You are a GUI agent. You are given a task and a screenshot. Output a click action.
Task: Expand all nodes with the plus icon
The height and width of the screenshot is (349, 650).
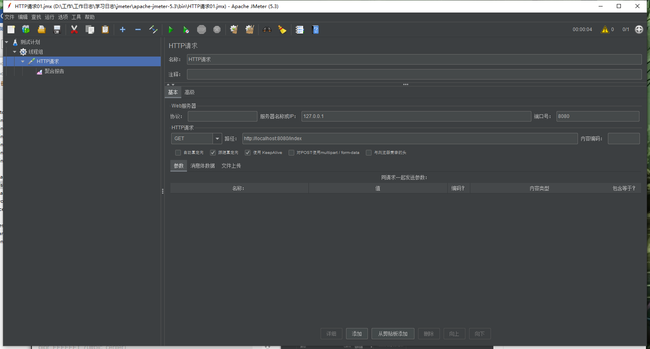coord(123,29)
